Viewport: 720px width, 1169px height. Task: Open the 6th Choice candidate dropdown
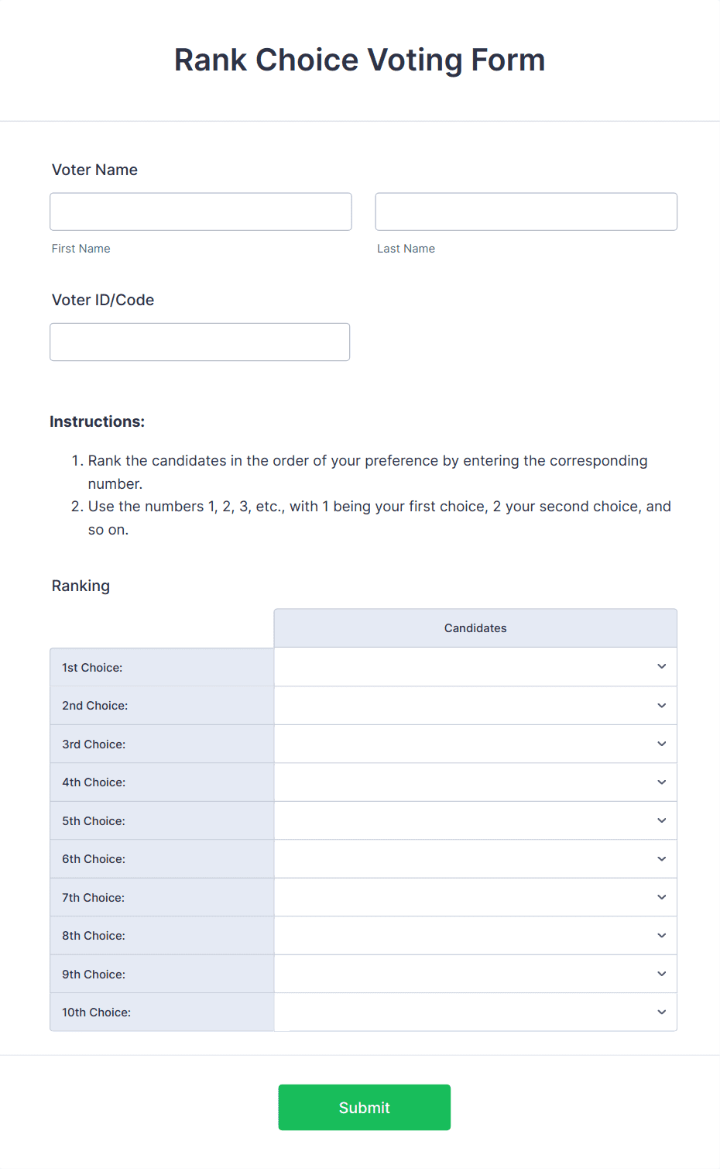[x=661, y=858]
